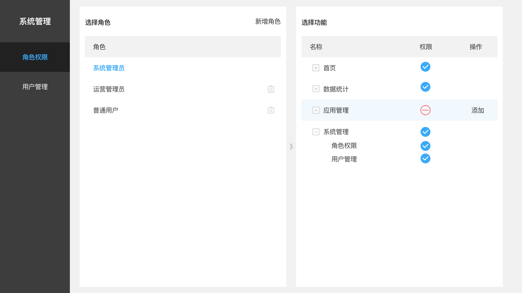Click the double-arrow icon between panels
The height and width of the screenshot is (293, 522).
[291, 146]
